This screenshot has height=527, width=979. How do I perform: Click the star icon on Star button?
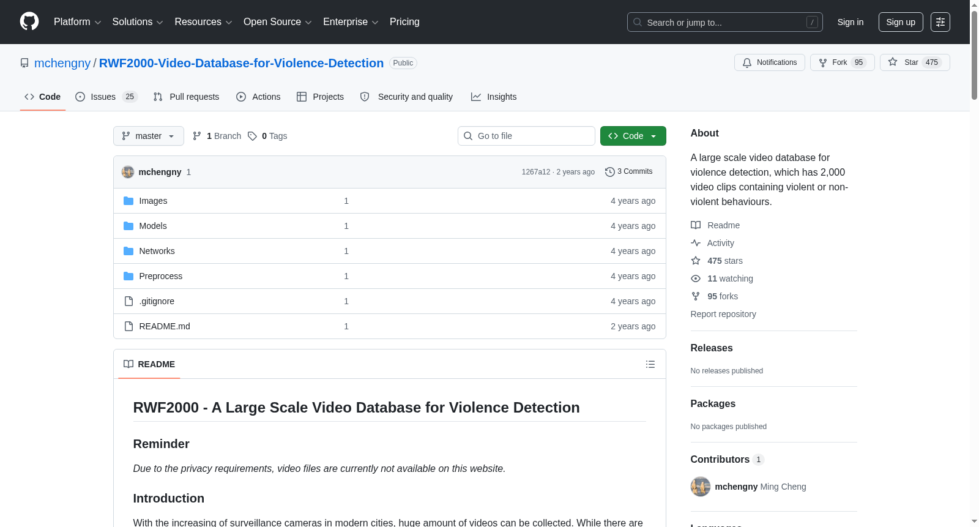pos(893,62)
